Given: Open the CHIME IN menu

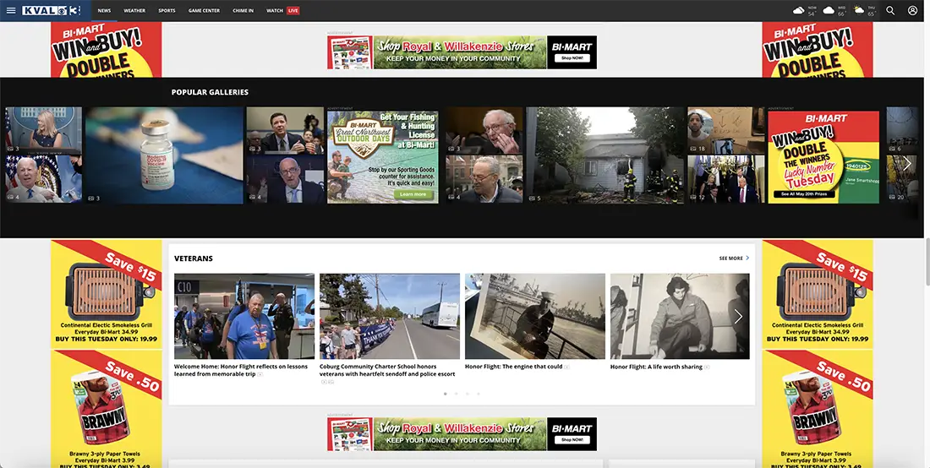Looking at the screenshot, I should [243, 11].
